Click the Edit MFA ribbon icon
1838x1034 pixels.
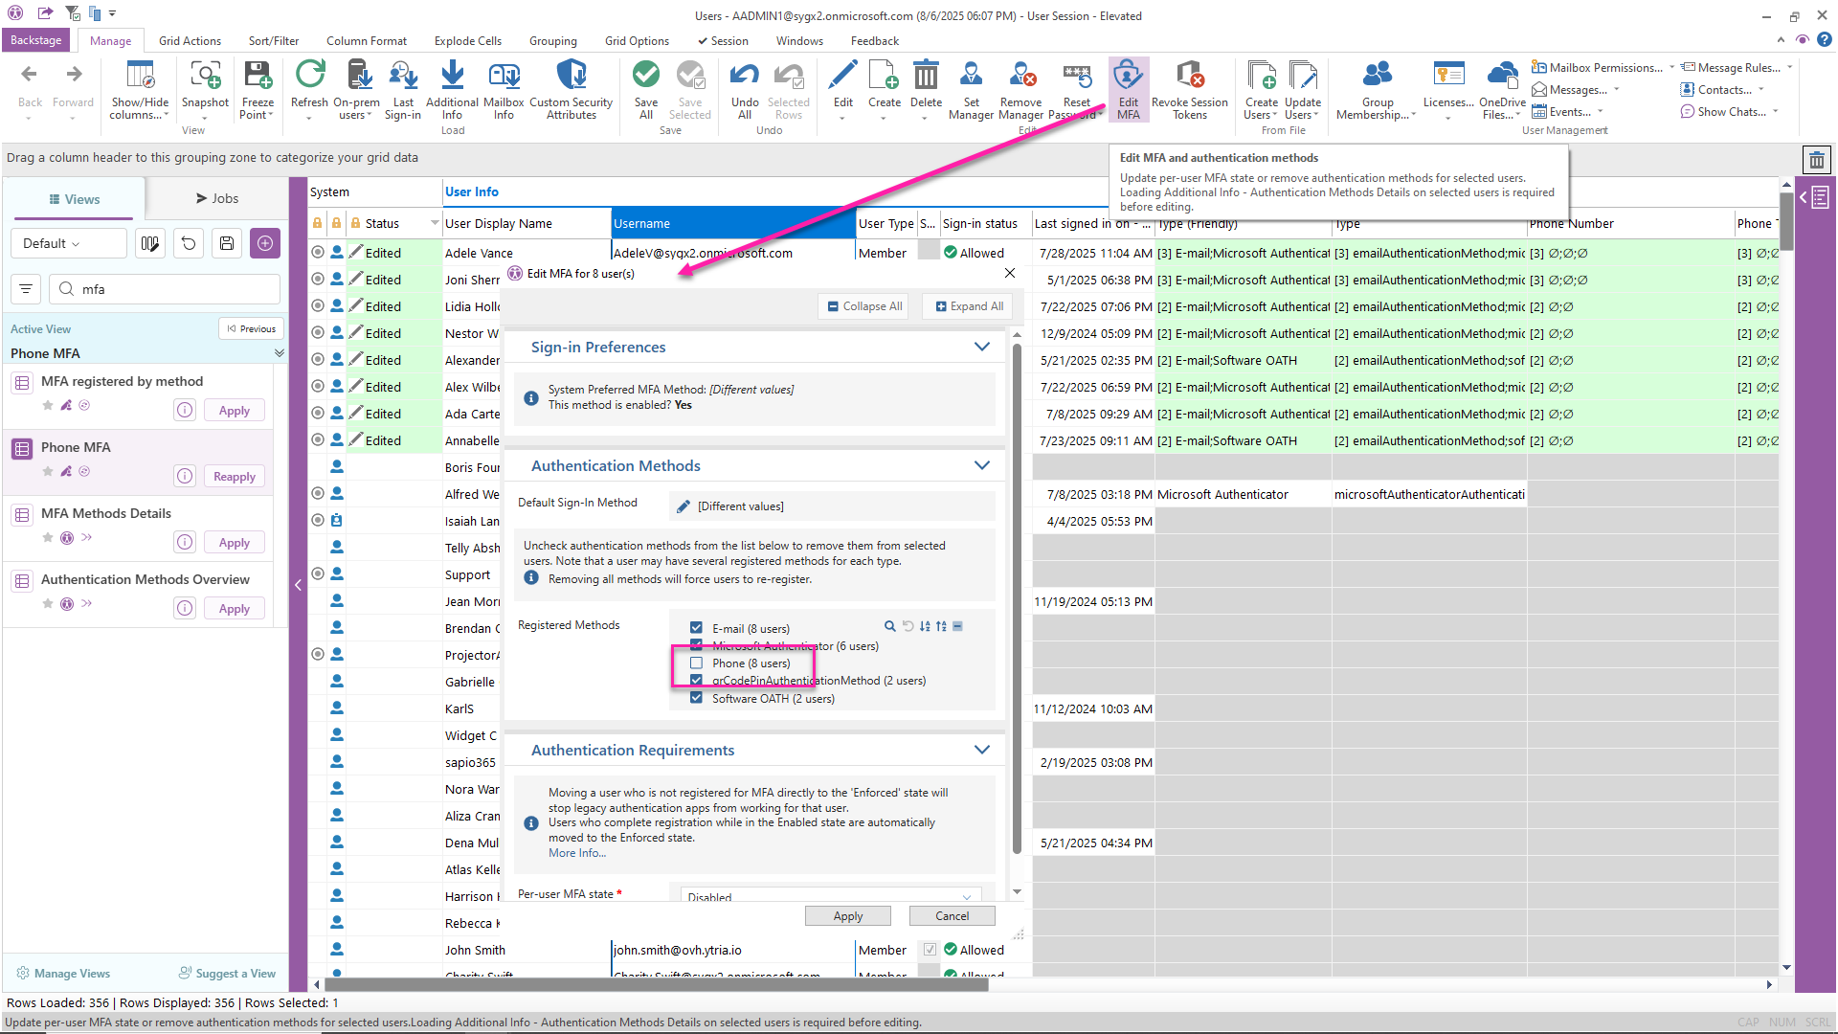coord(1128,89)
